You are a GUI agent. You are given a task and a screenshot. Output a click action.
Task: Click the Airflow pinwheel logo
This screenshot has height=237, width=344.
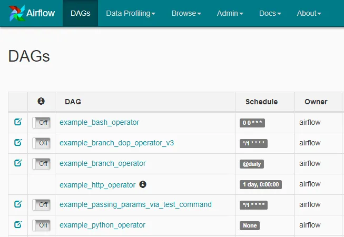[x=17, y=13]
